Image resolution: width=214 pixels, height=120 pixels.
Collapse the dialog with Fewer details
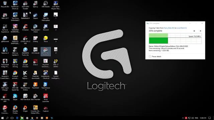point(155,56)
